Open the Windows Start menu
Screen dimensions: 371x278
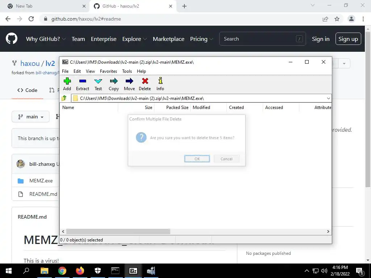9,271
